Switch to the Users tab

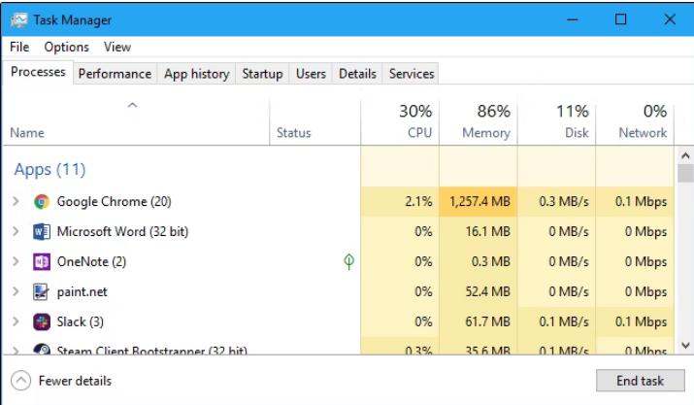pos(311,74)
